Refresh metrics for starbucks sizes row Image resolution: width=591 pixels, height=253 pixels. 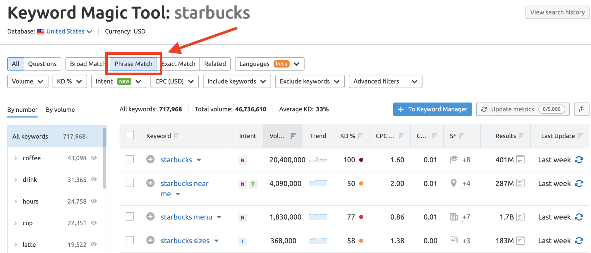[579, 241]
